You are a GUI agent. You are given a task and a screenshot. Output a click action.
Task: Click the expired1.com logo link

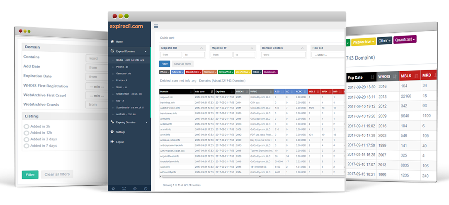tap(126, 27)
